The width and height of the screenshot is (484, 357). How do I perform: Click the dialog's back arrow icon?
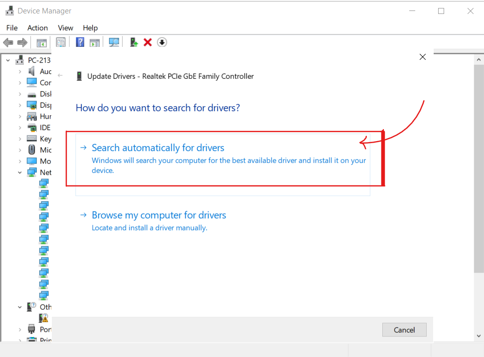pyautogui.click(x=60, y=76)
